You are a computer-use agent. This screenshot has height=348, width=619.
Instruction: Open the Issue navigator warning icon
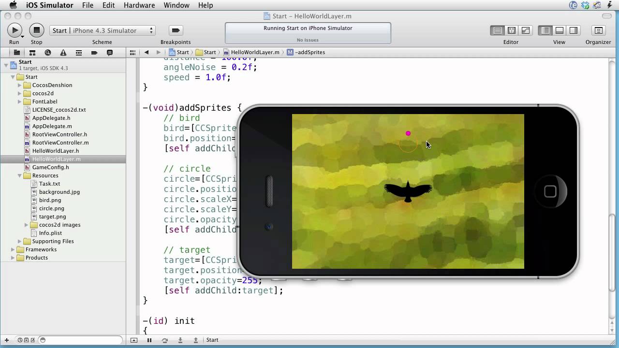tap(63, 52)
